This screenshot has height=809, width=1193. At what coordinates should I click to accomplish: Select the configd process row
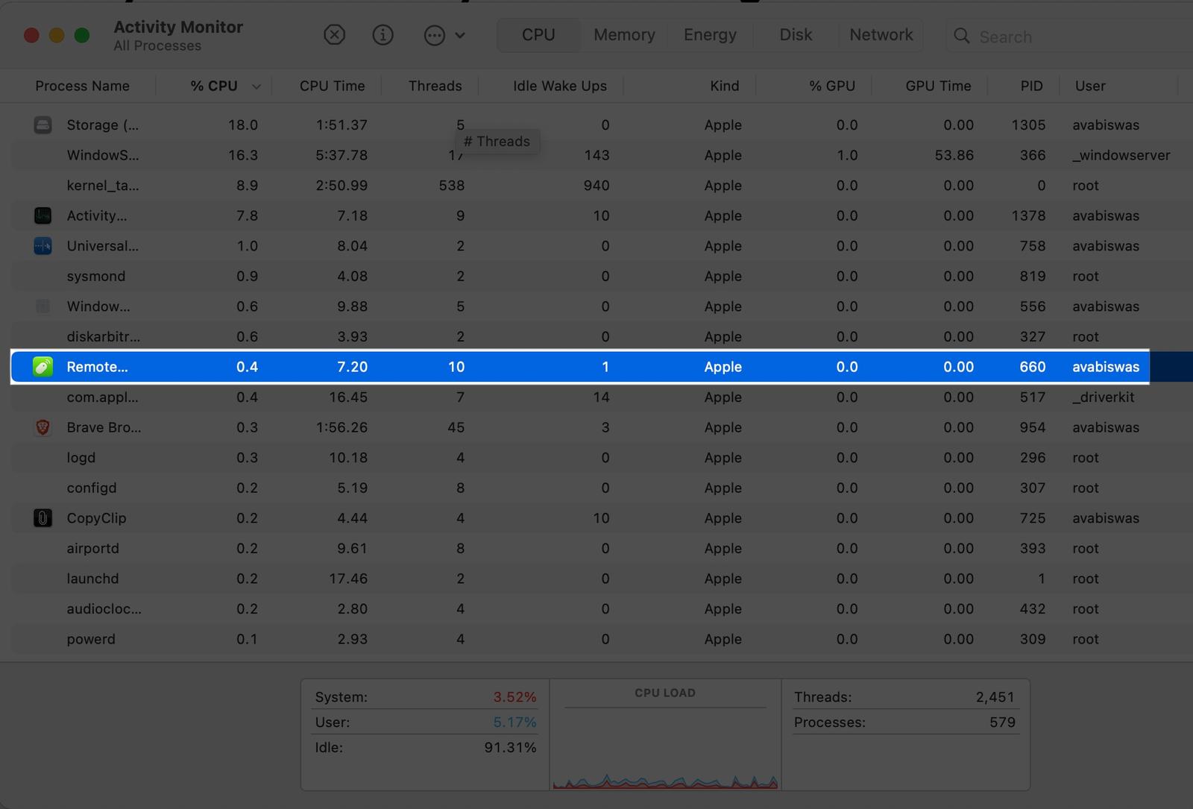[x=602, y=488]
